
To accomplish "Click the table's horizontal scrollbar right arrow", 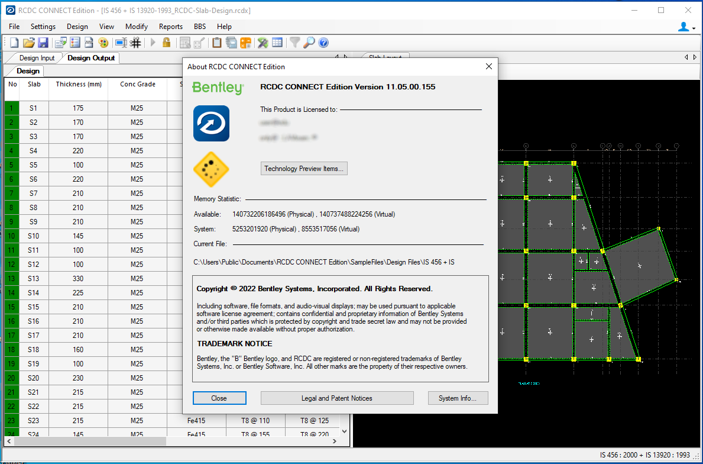I will 335,441.
